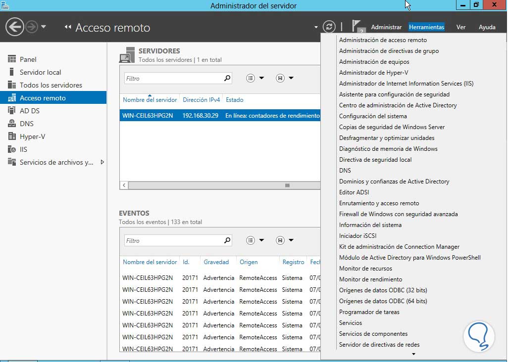The width and height of the screenshot is (509, 362).
Task: Open save query dropdown arrow in Eventos
Action: (291, 240)
